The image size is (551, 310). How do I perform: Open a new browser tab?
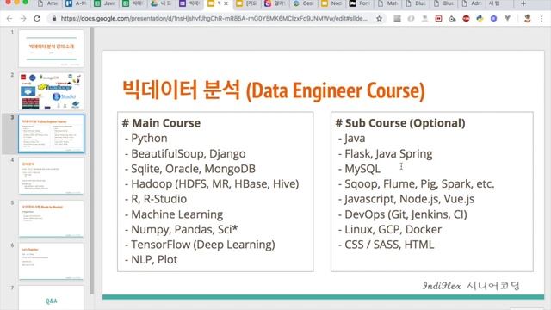[x=523, y=3]
